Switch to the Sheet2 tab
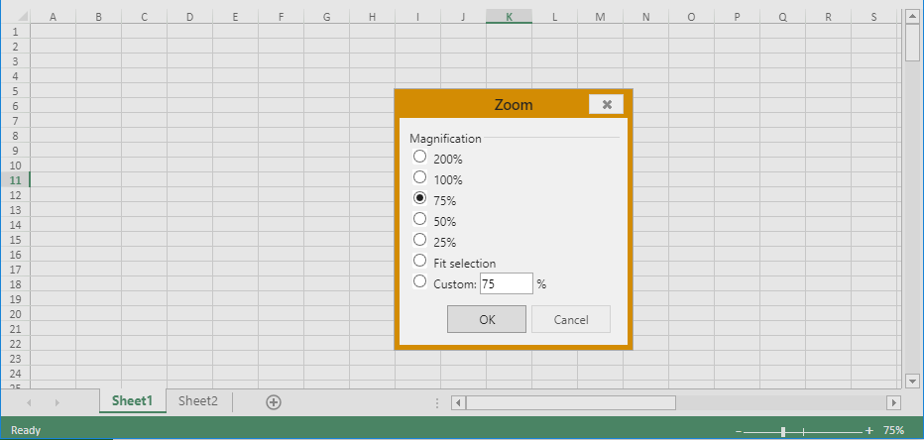The height and width of the screenshot is (440, 924). (198, 401)
